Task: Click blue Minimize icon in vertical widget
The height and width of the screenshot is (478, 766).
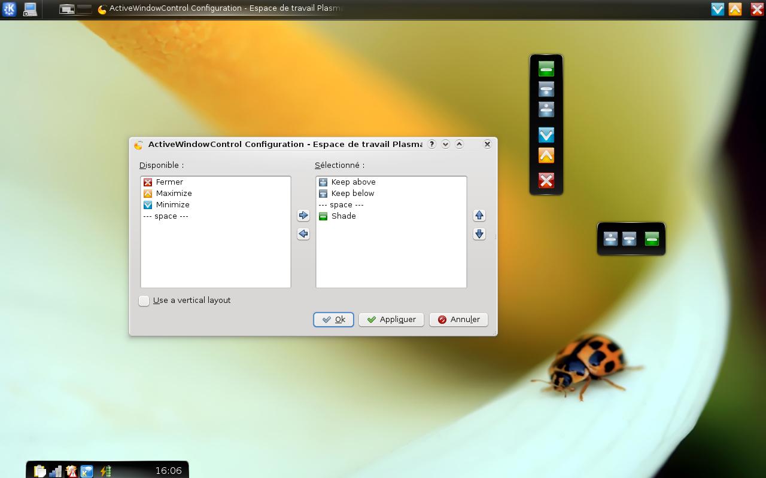Action: pyautogui.click(x=546, y=134)
